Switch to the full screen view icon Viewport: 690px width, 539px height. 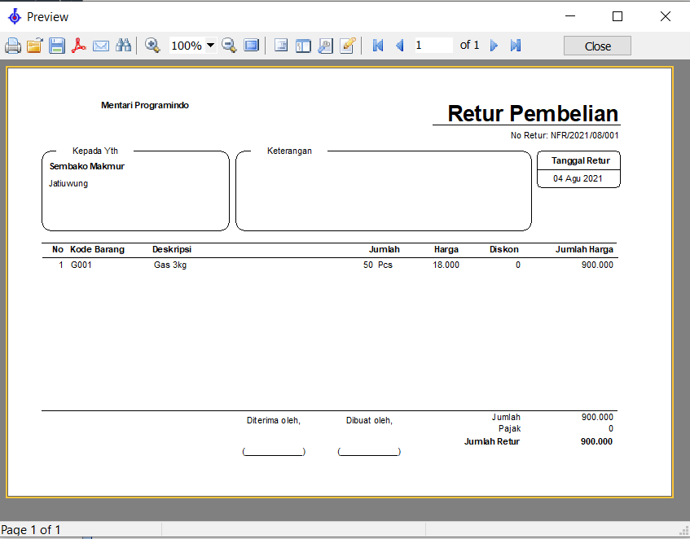tap(251, 46)
